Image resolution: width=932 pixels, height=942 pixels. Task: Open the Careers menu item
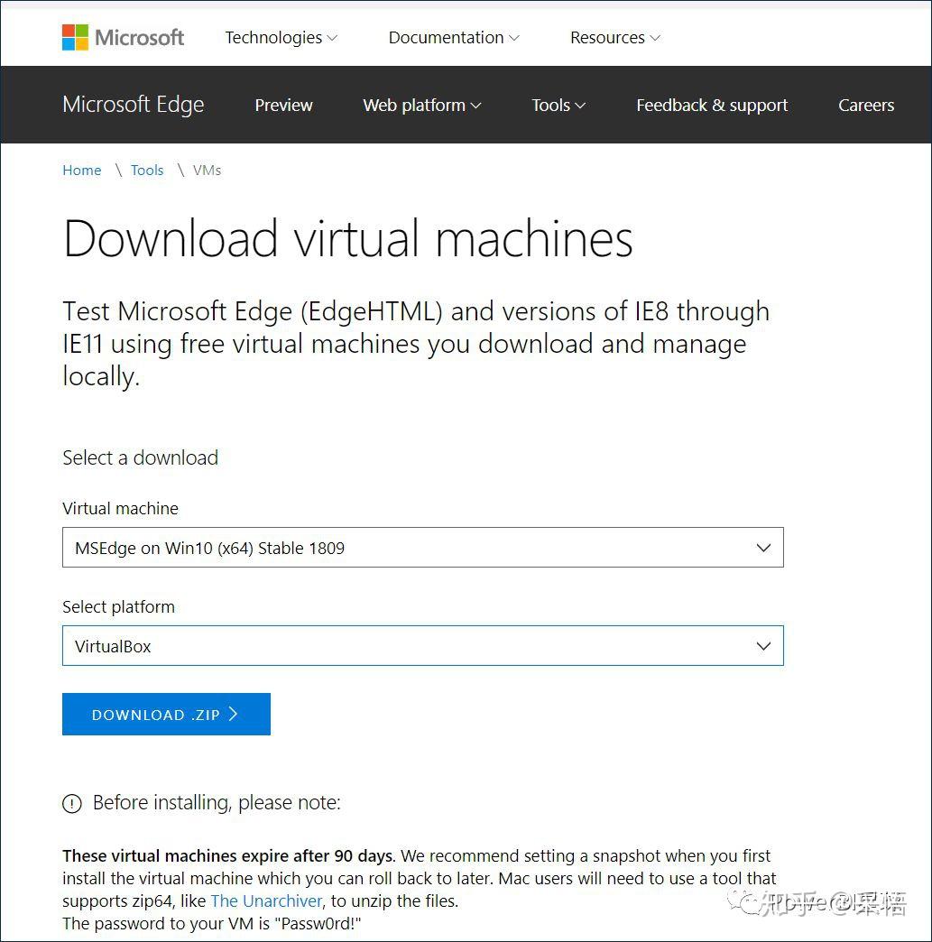(865, 106)
